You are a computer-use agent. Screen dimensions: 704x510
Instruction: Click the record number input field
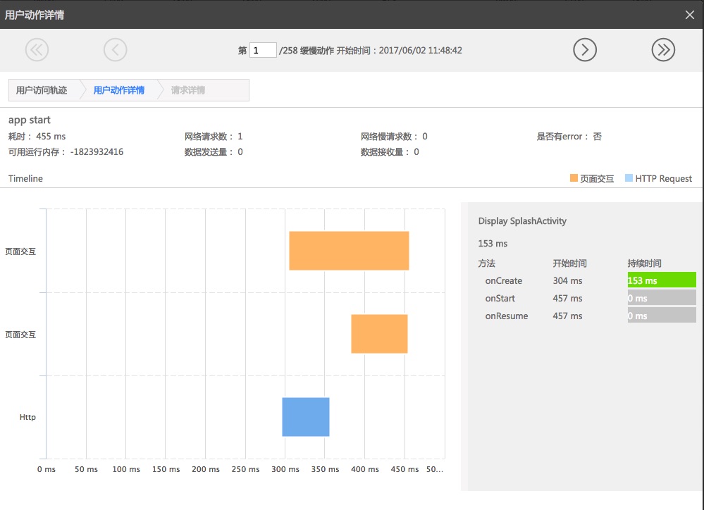(263, 50)
